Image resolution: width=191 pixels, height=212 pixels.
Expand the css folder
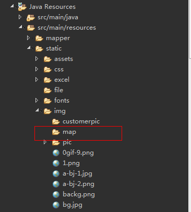click(x=37, y=69)
